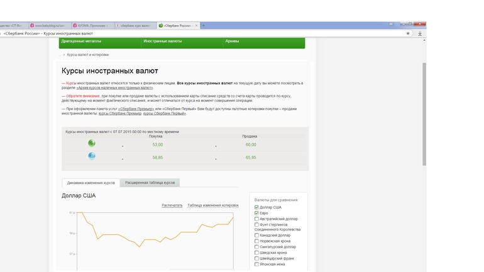Open a new browser tab with plus icon
The image size is (484, 272).
click(204, 26)
